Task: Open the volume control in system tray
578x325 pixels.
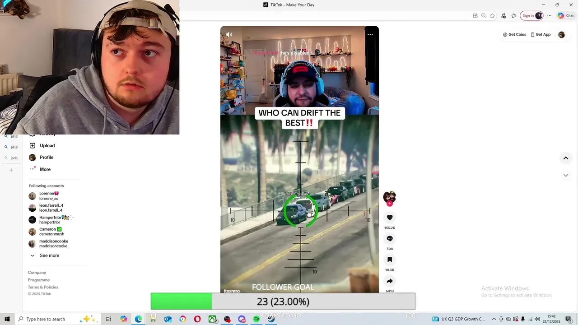Action: 537,319
